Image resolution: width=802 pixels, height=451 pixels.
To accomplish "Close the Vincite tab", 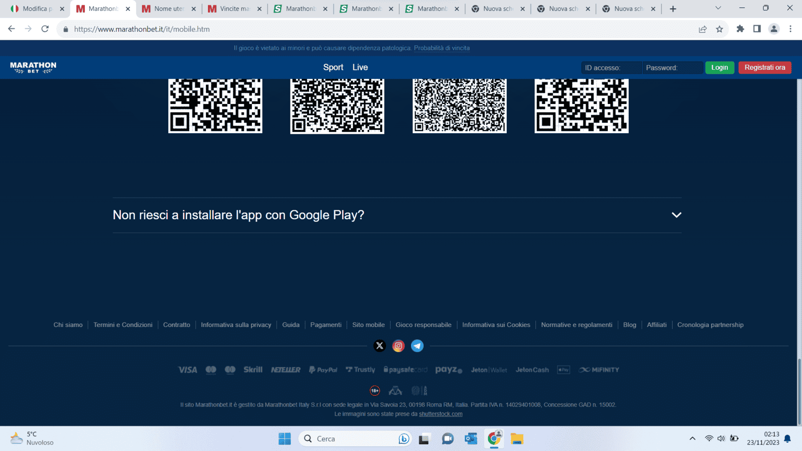I will (259, 9).
